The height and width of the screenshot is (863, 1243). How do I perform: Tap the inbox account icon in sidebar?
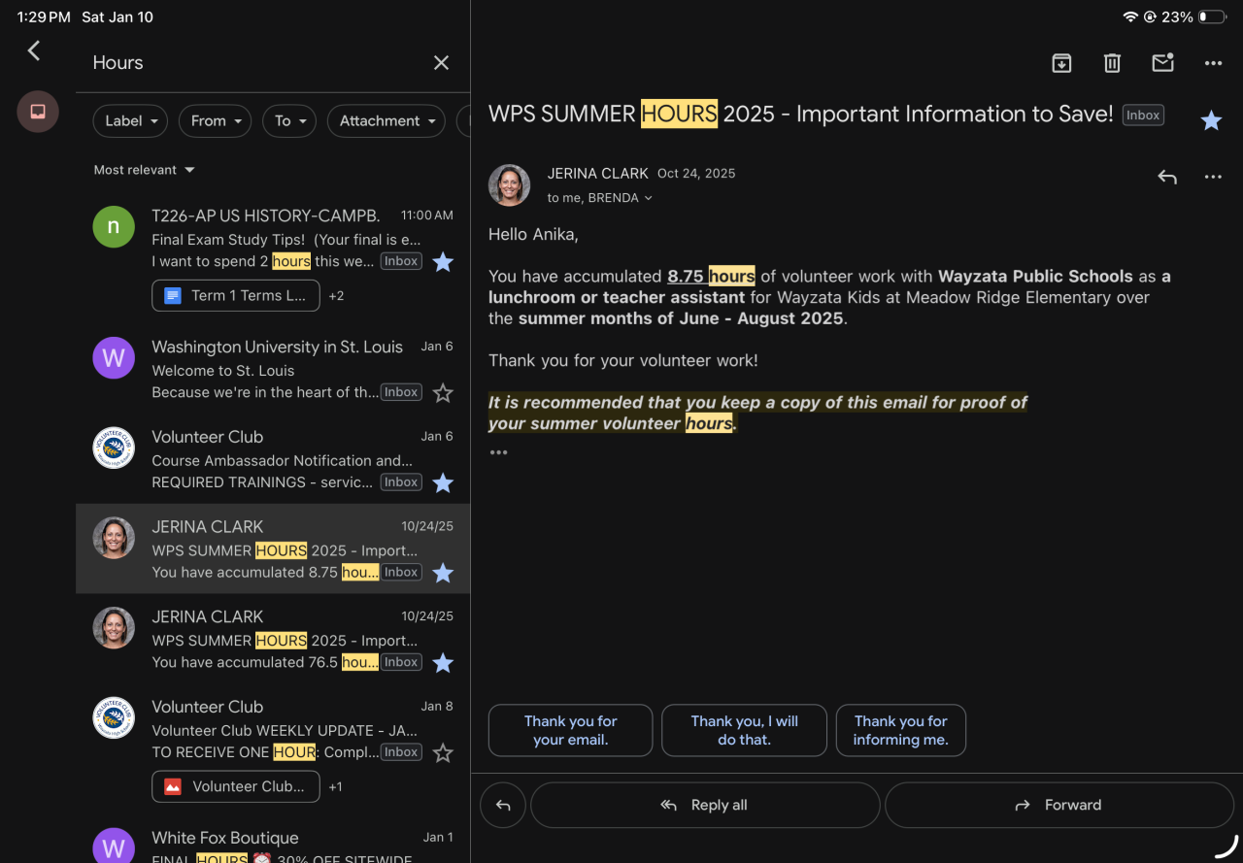click(x=38, y=112)
